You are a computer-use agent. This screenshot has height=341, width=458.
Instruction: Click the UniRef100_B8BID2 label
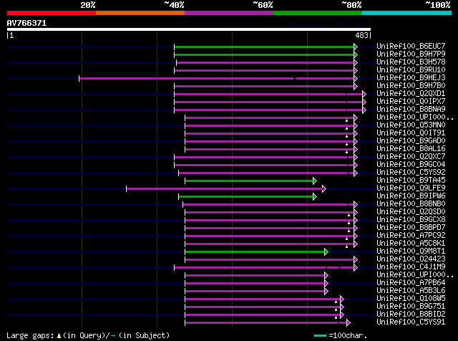coord(411,314)
